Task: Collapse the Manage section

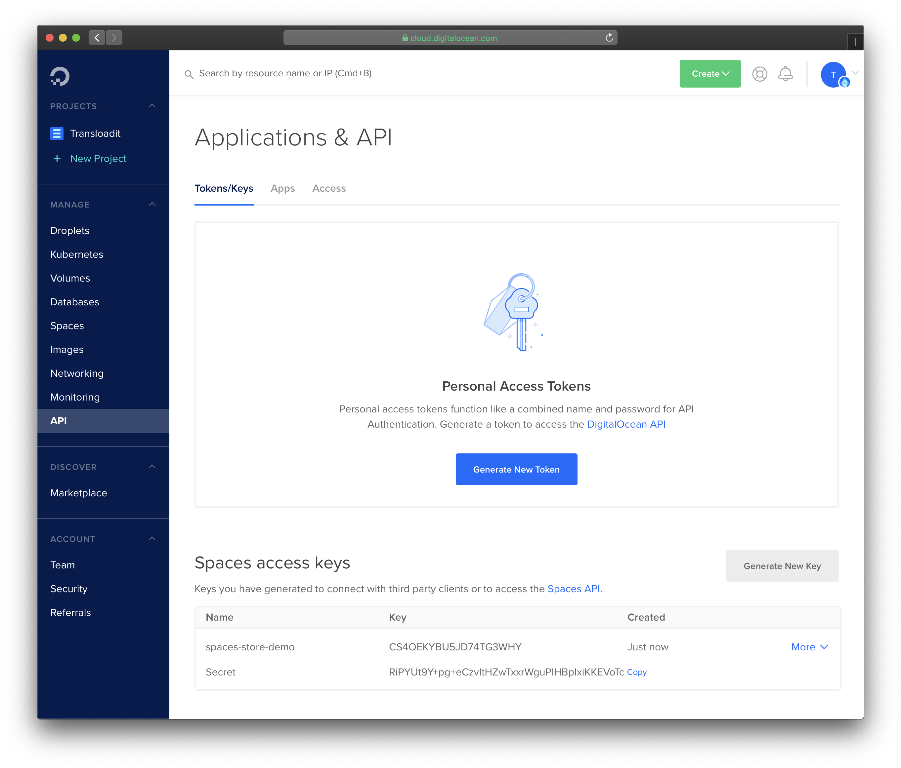Action: (152, 204)
